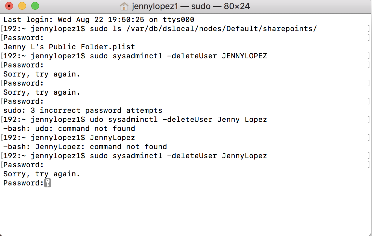
Task: Click the last "Sorry, try again." message
Action: 42,174
